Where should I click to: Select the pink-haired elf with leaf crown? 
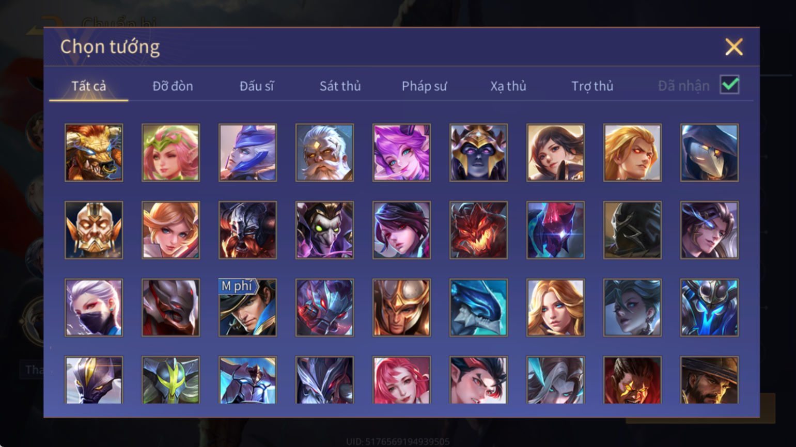click(x=170, y=153)
